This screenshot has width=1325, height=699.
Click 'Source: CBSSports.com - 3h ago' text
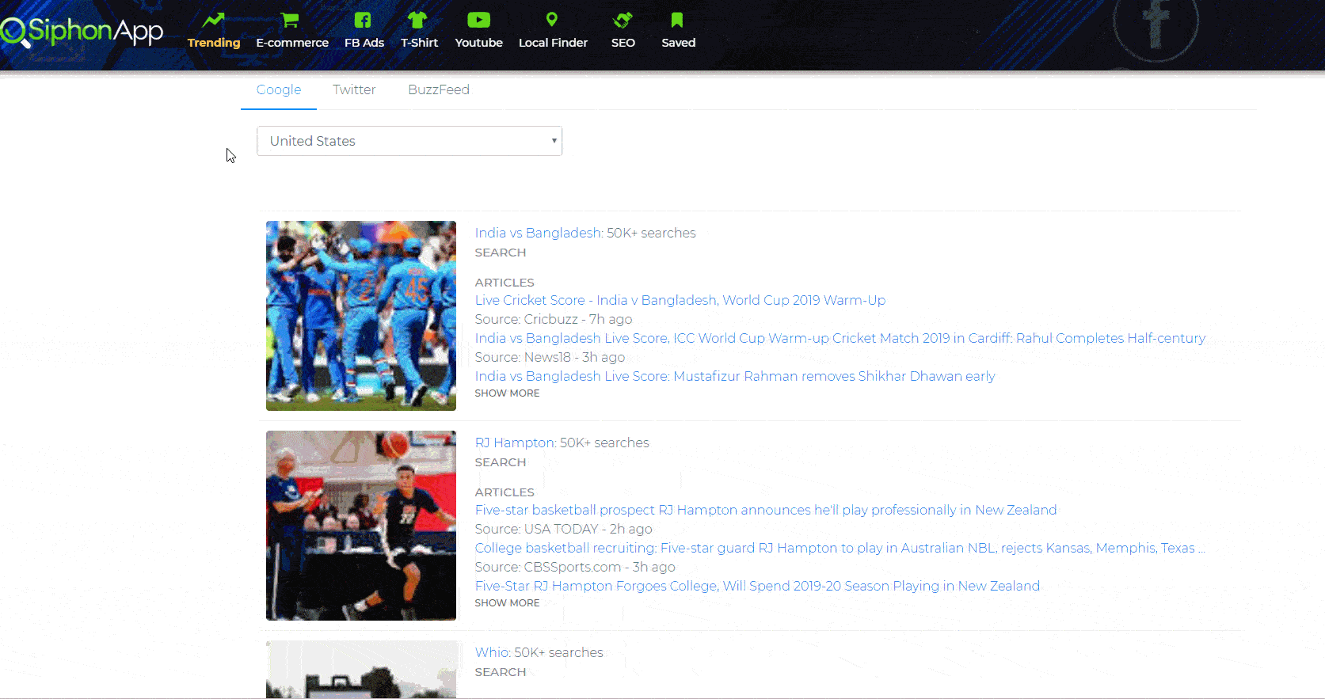pos(575,567)
